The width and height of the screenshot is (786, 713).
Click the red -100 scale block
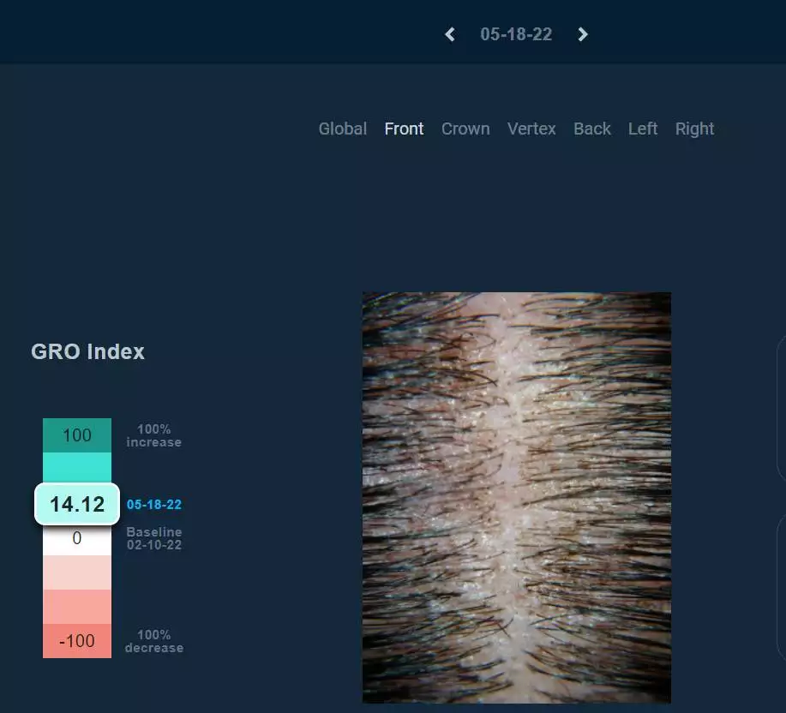coord(77,641)
